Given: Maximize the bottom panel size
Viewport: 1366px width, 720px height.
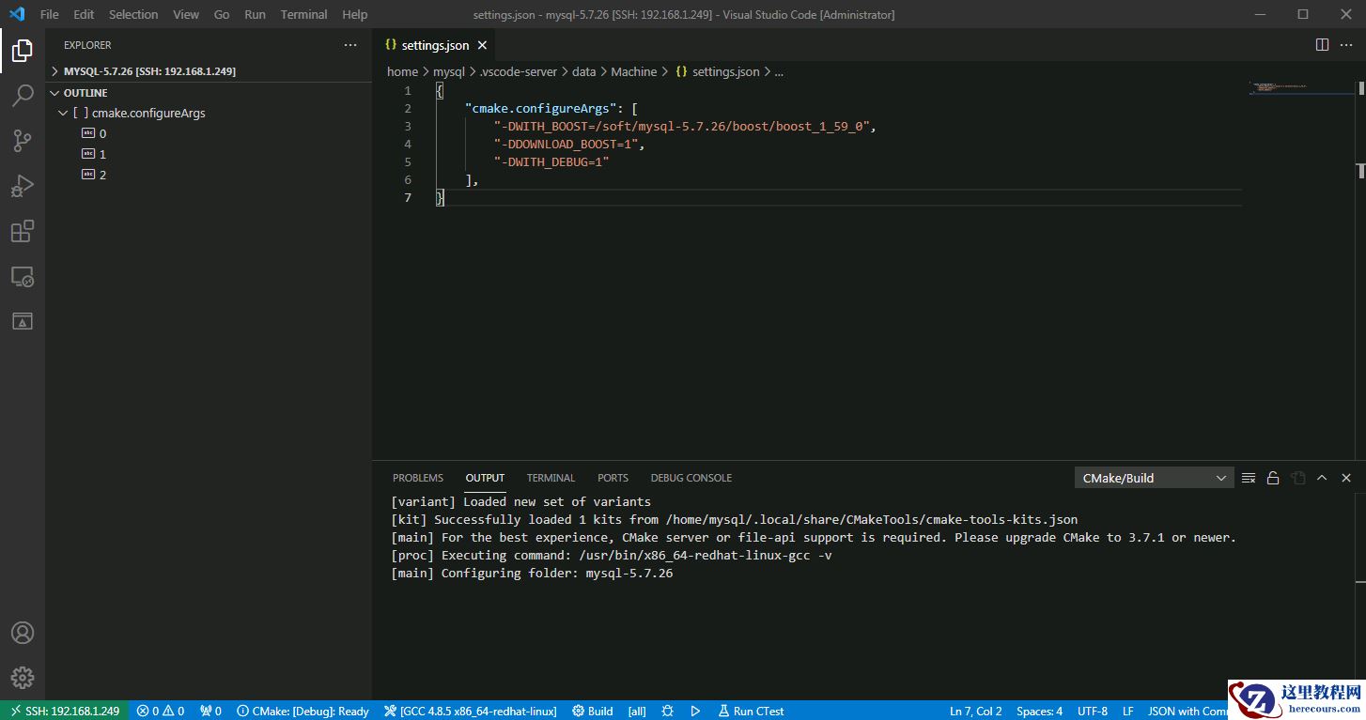Looking at the screenshot, I should pos(1322,478).
